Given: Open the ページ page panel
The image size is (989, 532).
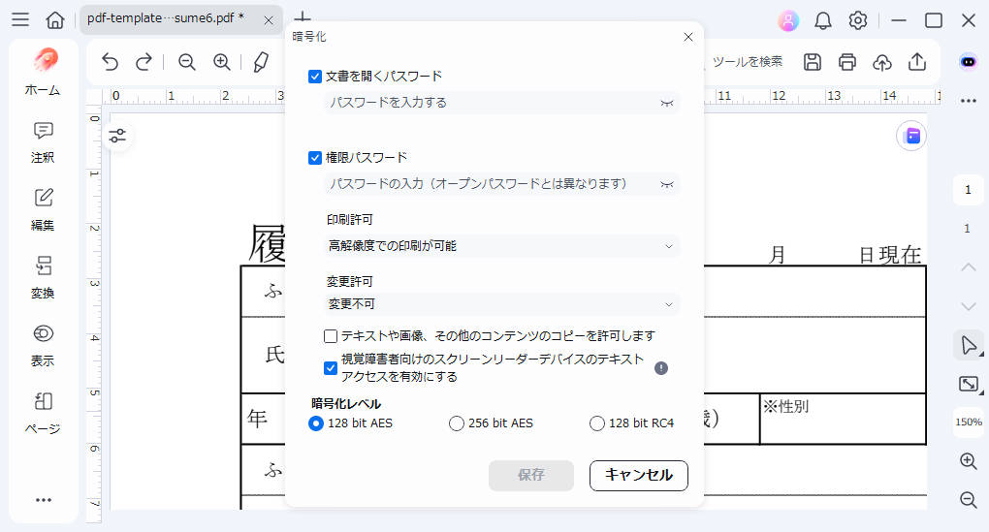Looking at the screenshot, I should [x=43, y=413].
